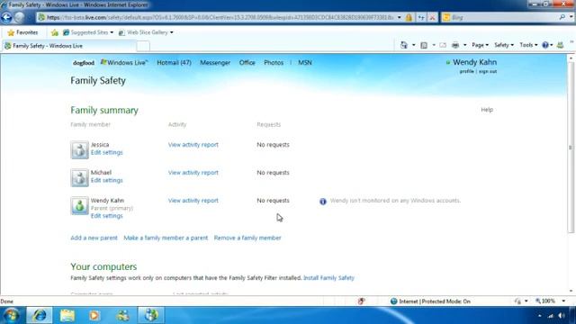Click the Internet zone globe icon
Image resolution: width=576 pixels, height=324 pixels.
394,301
